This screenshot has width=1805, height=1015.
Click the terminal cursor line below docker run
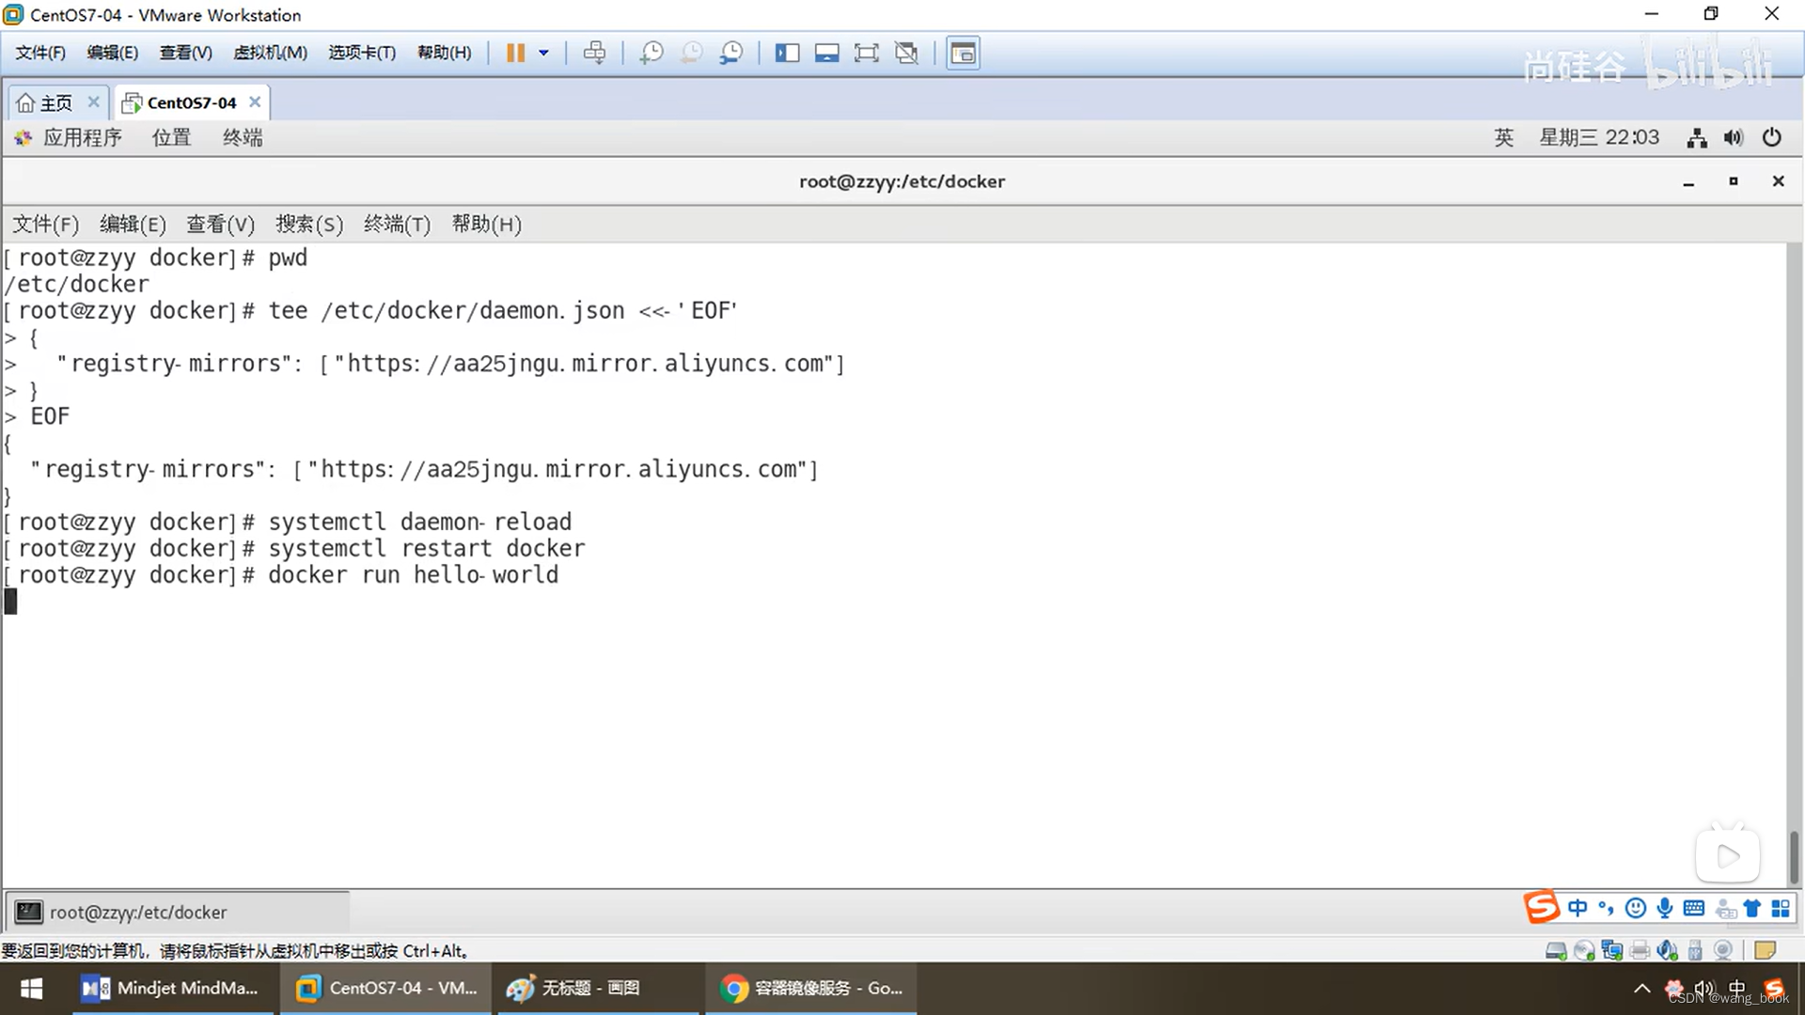coord(10,601)
